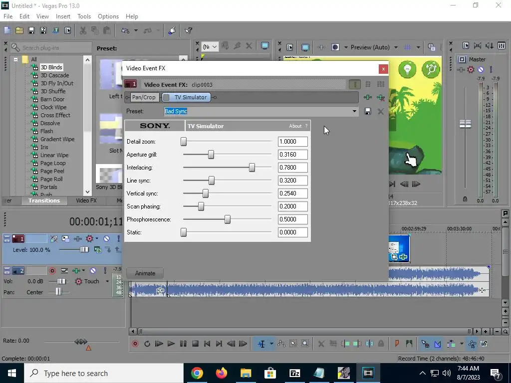
Task: Open the Edit tool dropdown arrow in the editing toolbar
Action: pos(271,344)
